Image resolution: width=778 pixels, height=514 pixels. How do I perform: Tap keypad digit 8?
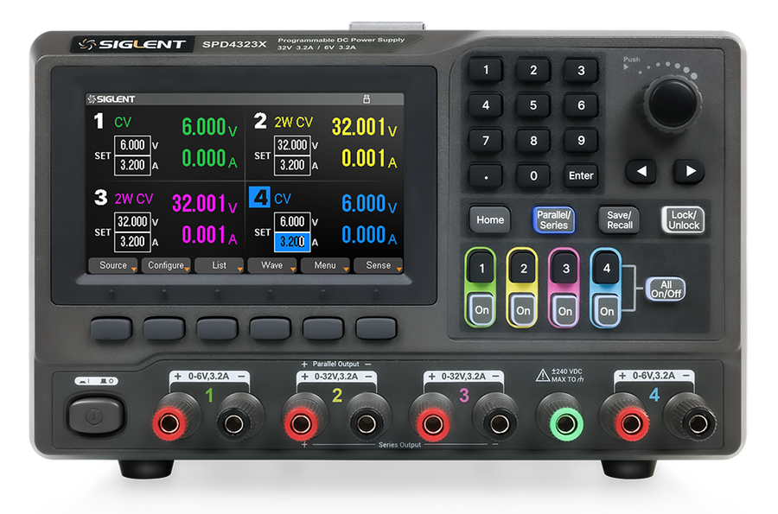(x=533, y=140)
